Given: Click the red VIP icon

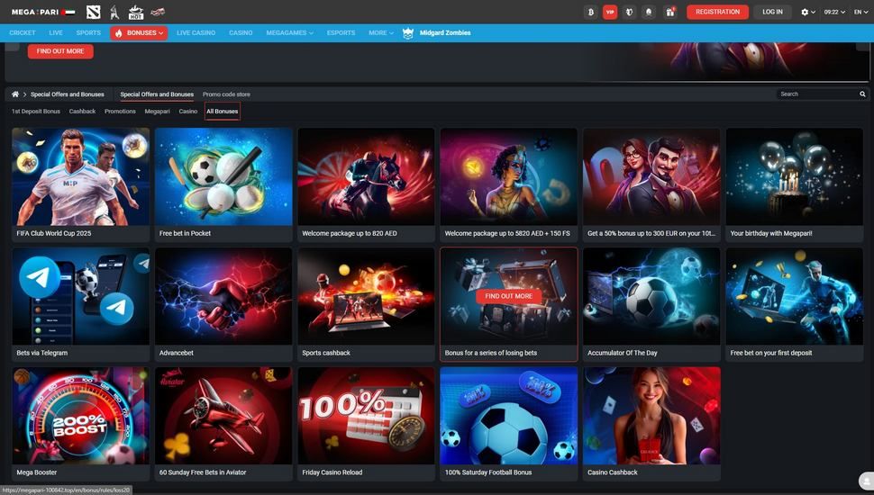Looking at the screenshot, I should (610, 12).
